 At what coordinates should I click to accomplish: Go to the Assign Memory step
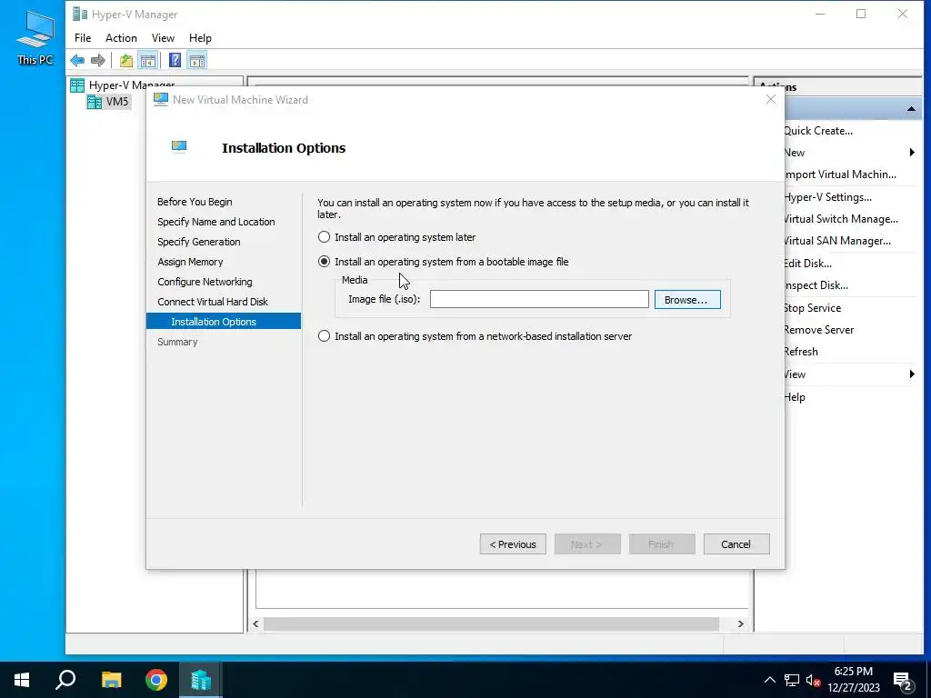(x=190, y=262)
